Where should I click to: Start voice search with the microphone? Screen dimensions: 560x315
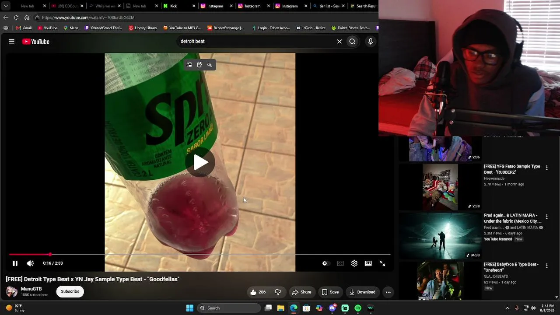[371, 42]
